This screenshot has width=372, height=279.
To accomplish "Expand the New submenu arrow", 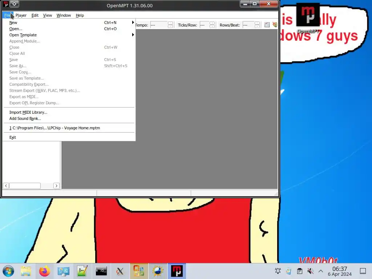I will coord(133,22).
